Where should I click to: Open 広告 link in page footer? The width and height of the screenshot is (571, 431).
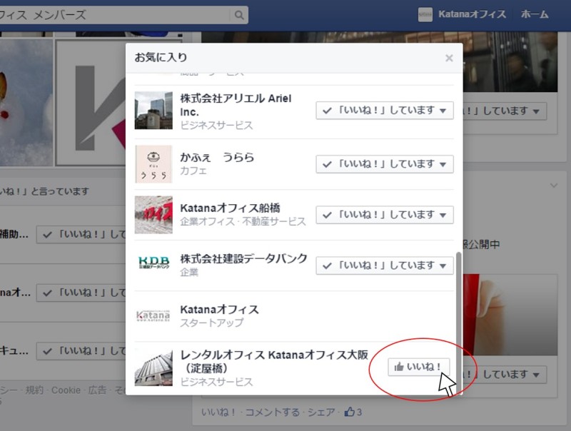point(98,390)
